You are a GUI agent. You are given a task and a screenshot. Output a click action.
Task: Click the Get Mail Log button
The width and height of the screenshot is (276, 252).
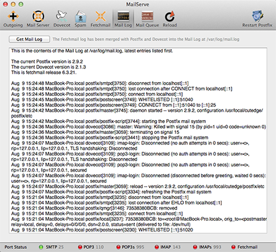tap(29, 39)
